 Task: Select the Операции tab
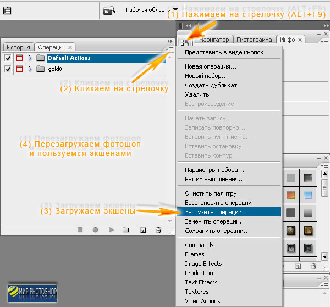(x=52, y=47)
